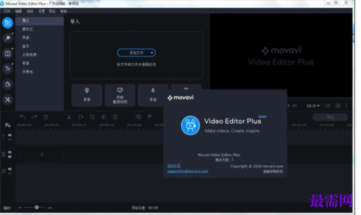
Task: Open the 16:9 aspect ratio dropdown
Action: (x=313, y=105)
